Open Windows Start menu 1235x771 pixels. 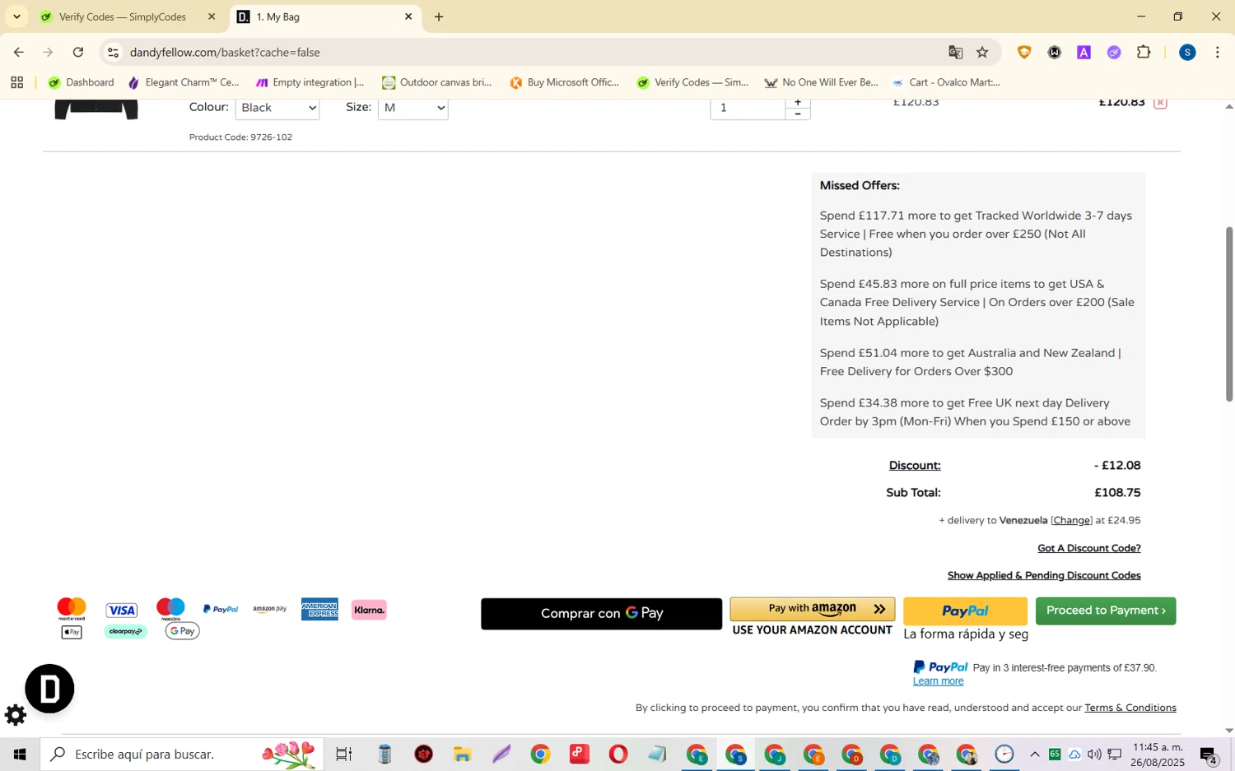[19, 755]
